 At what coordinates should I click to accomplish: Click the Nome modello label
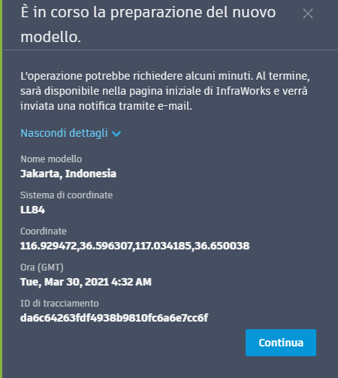(x=51, y=159)
